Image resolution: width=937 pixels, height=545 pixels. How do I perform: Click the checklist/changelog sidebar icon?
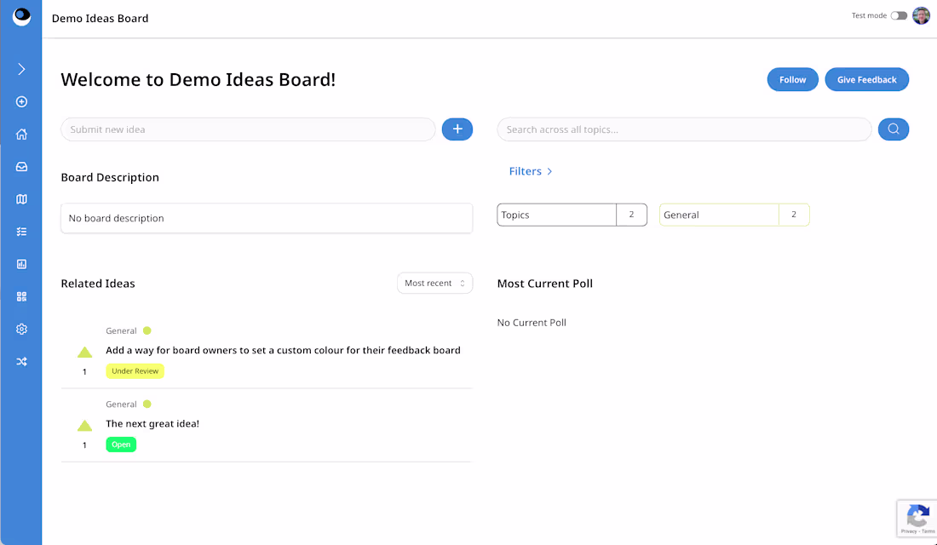tap(21, 231)
